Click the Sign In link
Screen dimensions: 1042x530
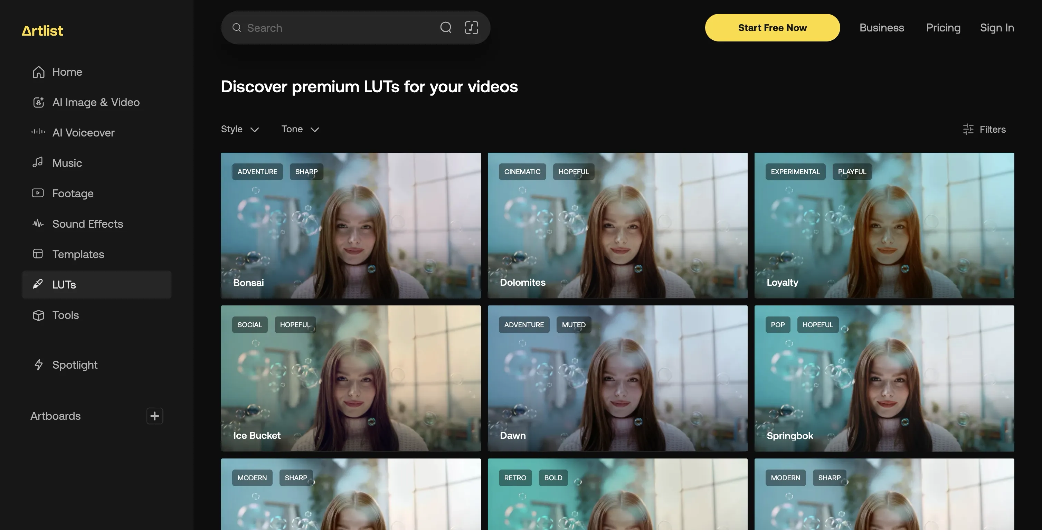tap(997, 28)
